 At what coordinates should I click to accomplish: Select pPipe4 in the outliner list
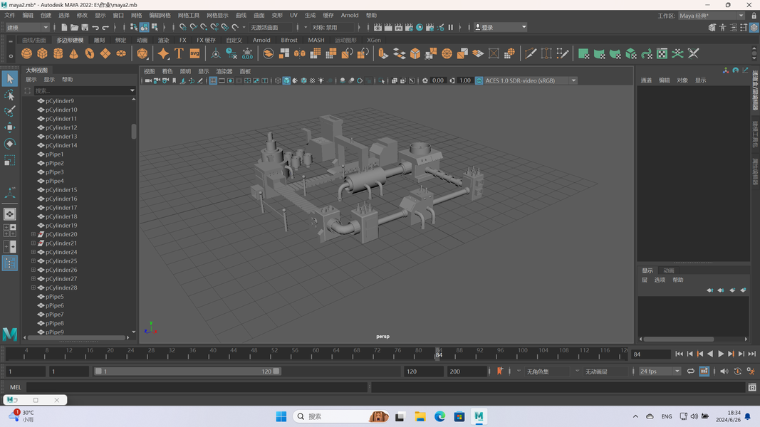point(55,181)
